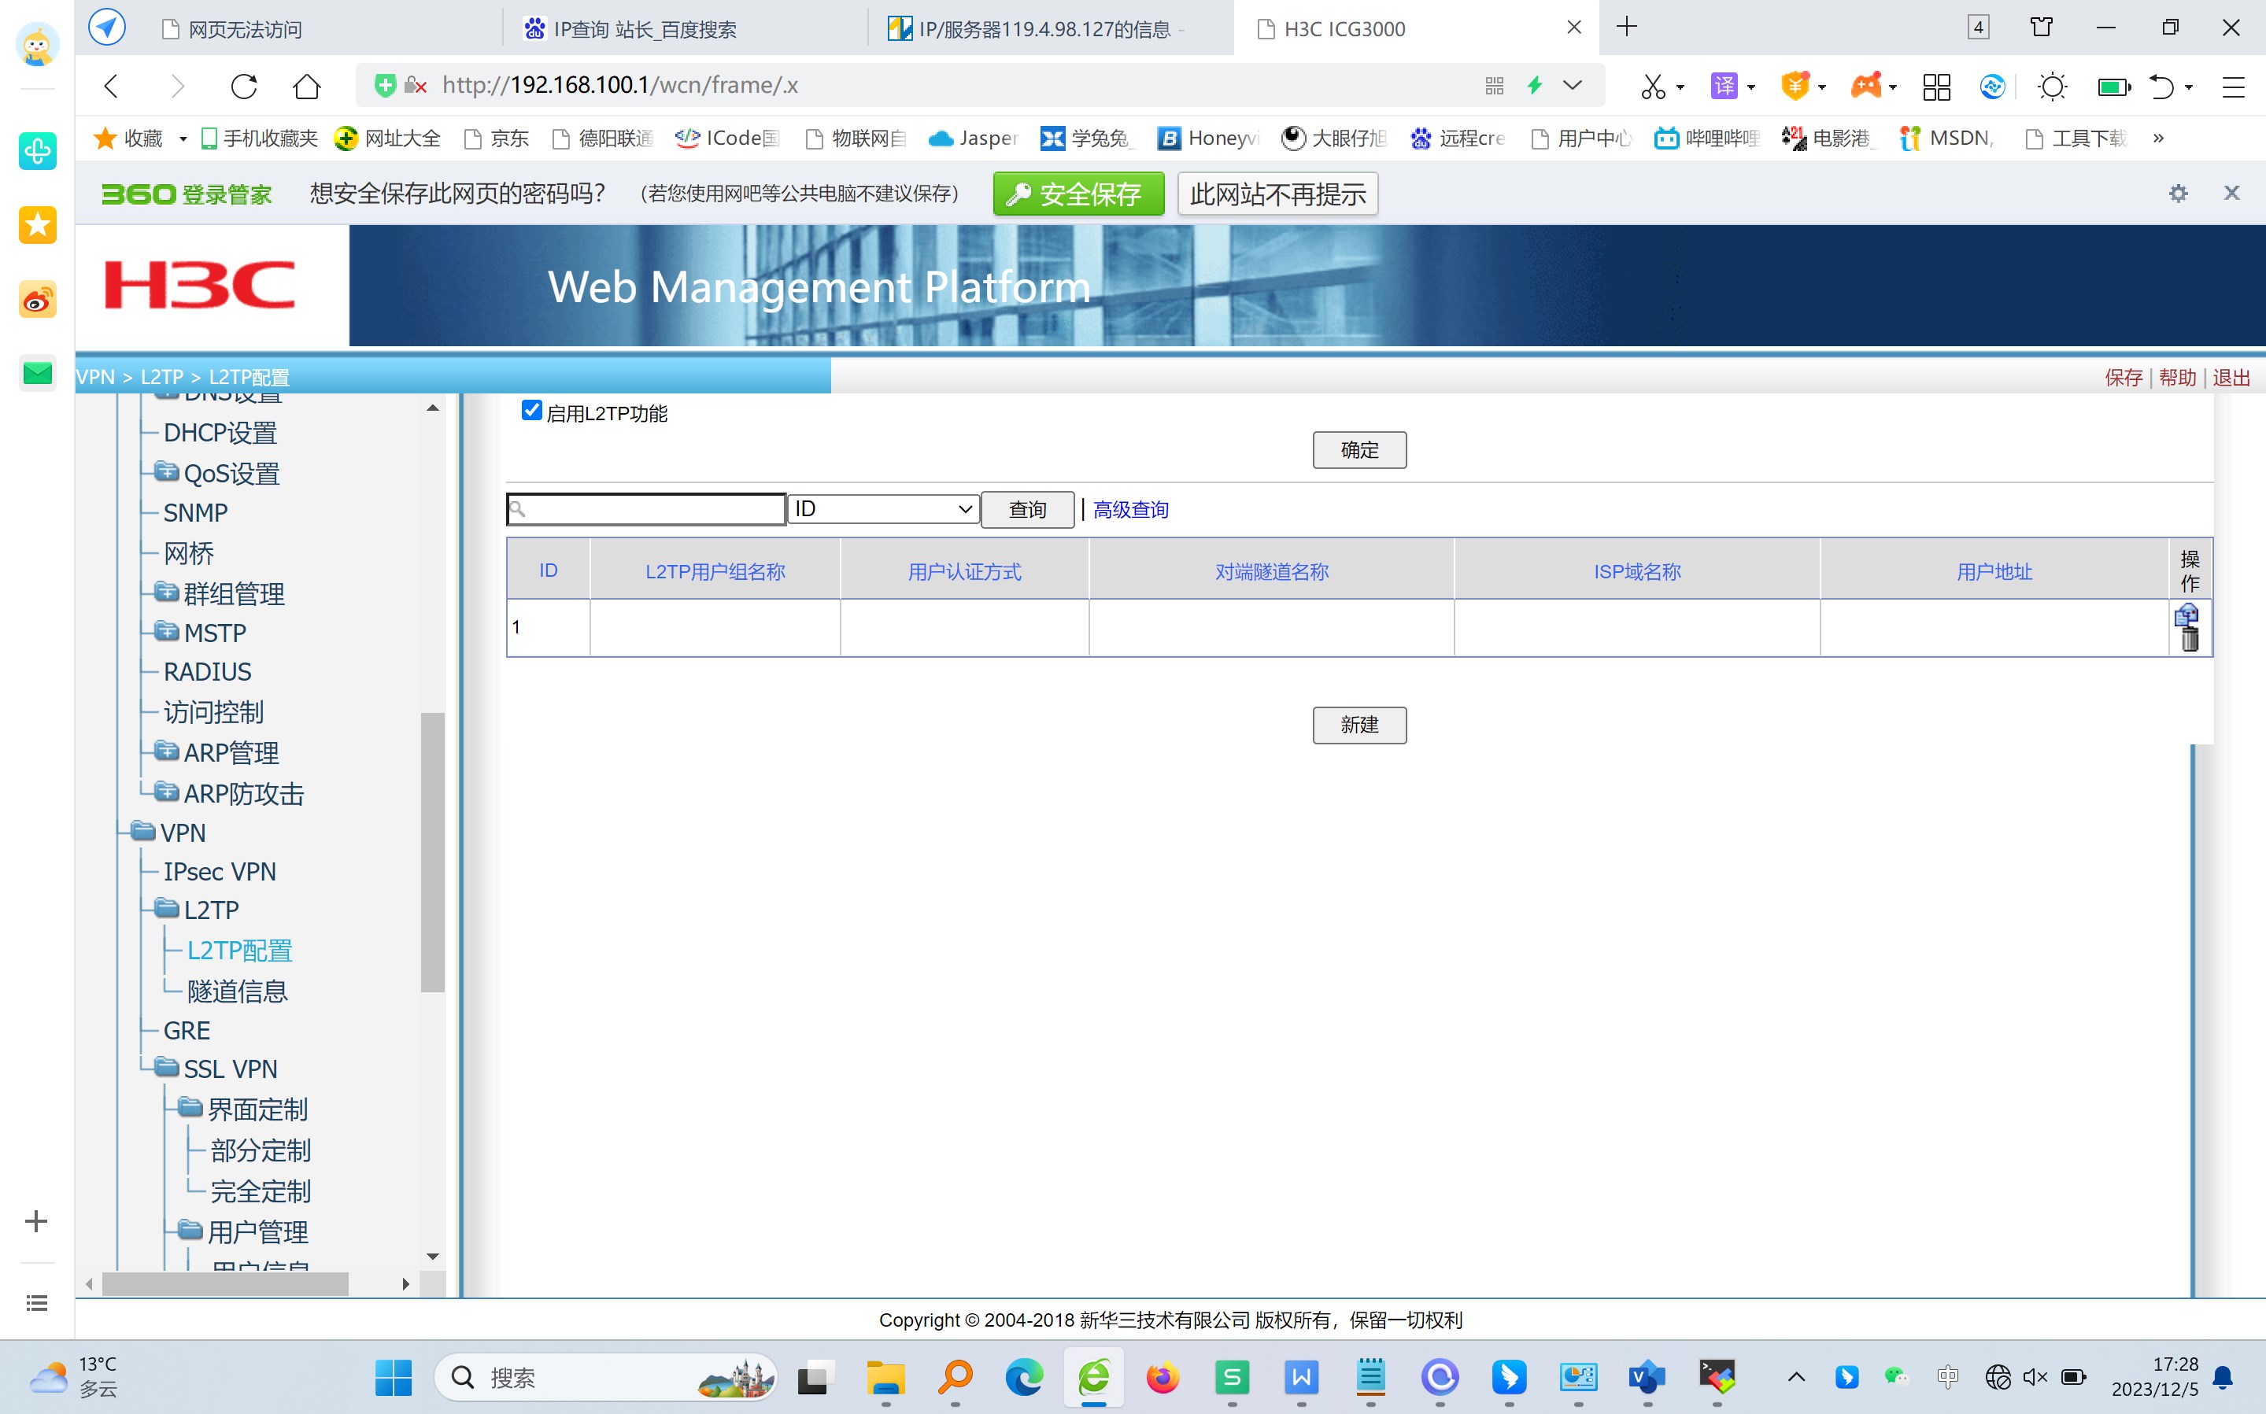Expand the QoS设置 tree folder
2266x1414 pixels.
coord(166,472)
